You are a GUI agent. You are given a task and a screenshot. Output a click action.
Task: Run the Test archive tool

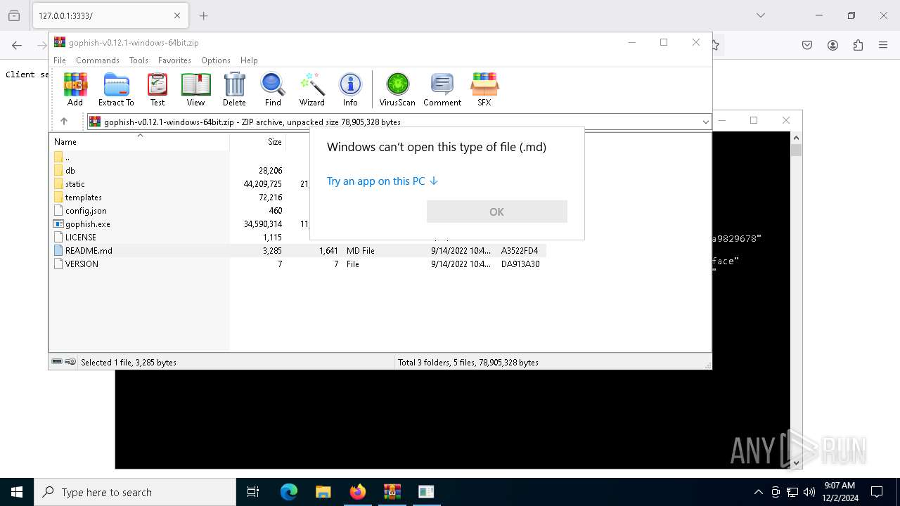[x=157, y=89]
